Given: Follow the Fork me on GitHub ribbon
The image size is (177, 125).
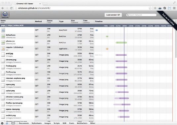Looking at the screenshot, I should point(168,19).
